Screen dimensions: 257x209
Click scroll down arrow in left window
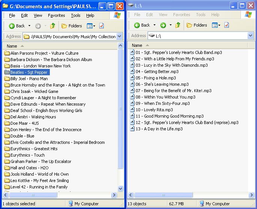point(121,188)
